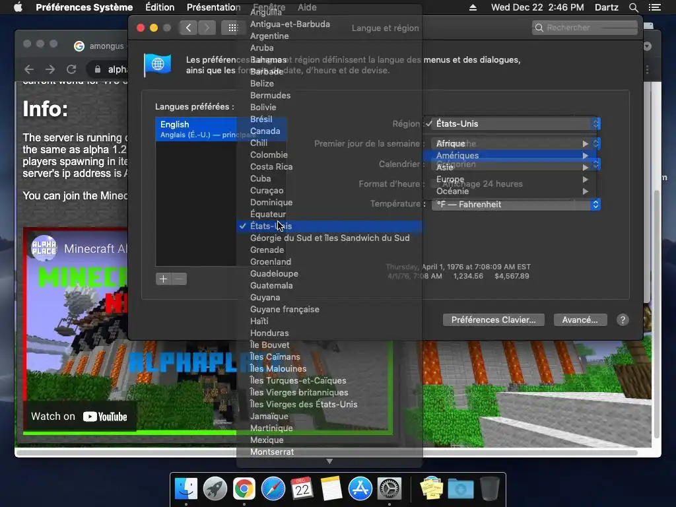Reload the page in Chrome window
This screenshot has width=676, height=507.
tap(71, 69)
